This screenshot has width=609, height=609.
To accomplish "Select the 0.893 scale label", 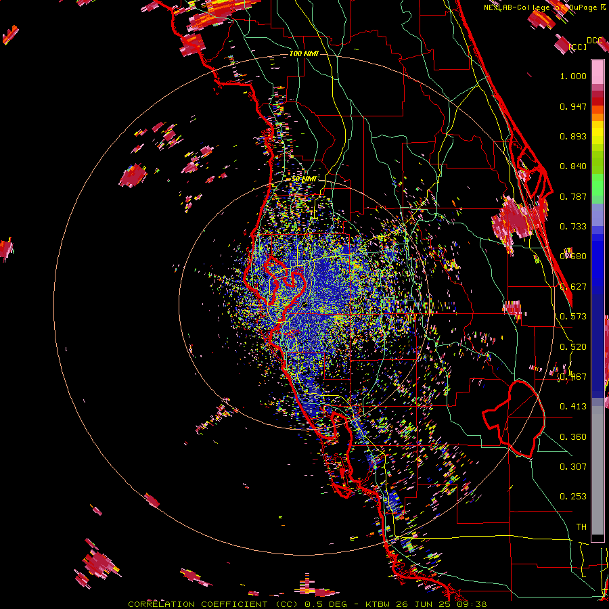I will pyautogui.click(x=573, y=136).
